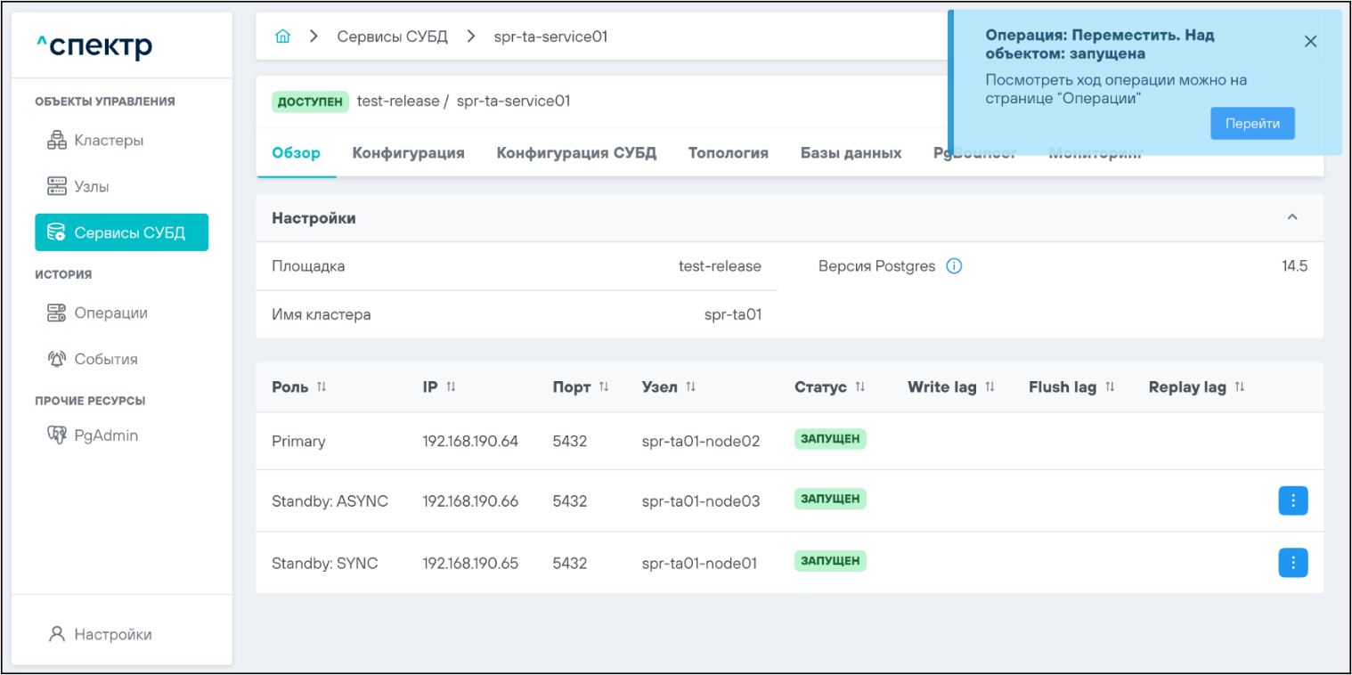Launch PgAdmin from the sidebar
Screen dimensions: 1352x675
tap(105, 436)
